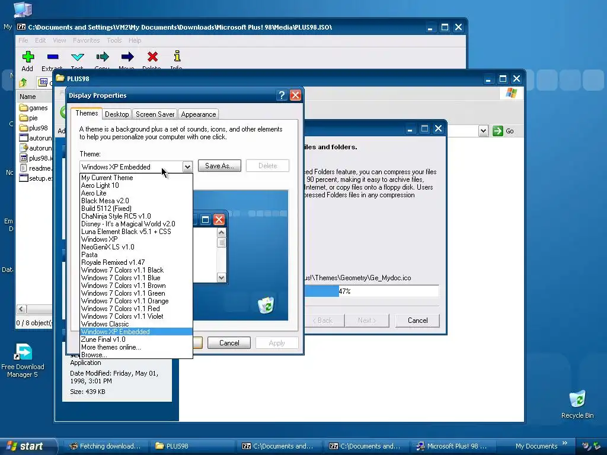Screen dimensions: 607x455
Task: Click the help question mark in Display Properties
Action: pyautogui.click(x=282, y=95)
